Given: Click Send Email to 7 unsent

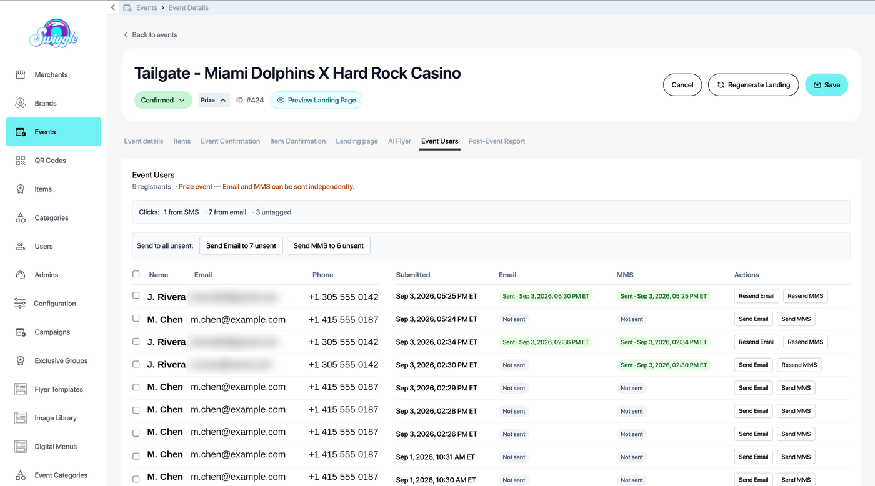Looking at the screenshot, I should [241, 246].
